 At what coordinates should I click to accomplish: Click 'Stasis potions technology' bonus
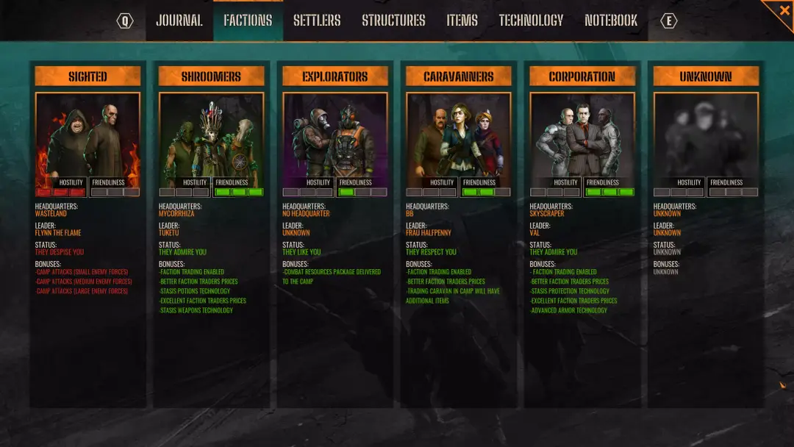[194, 291]
